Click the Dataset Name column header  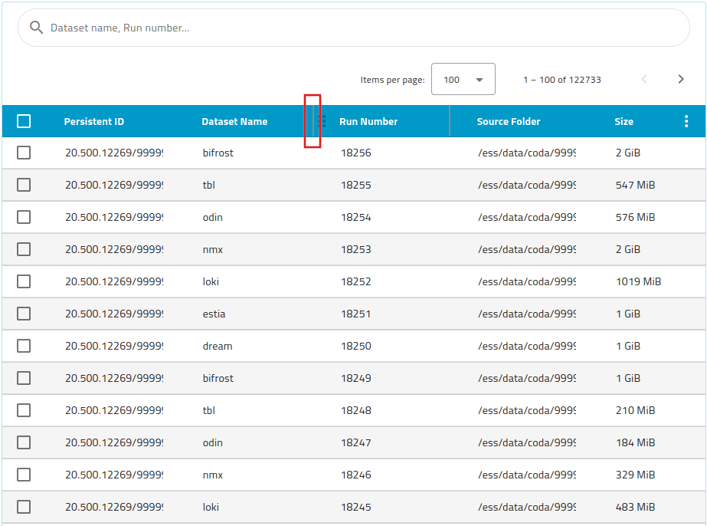[234, 121]
